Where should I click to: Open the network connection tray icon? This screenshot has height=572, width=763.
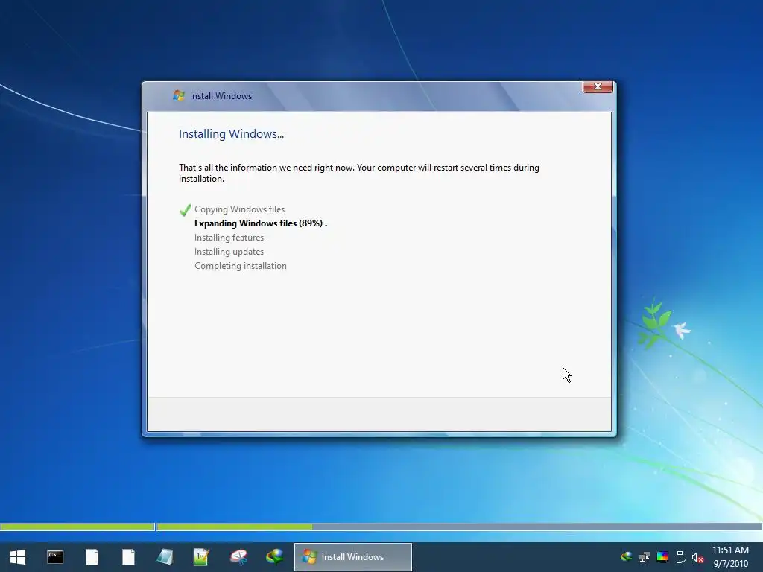click(645, 557)
